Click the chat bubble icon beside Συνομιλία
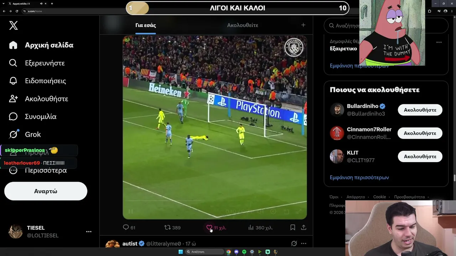Viewport: 456px width, 256px height. 13,116
